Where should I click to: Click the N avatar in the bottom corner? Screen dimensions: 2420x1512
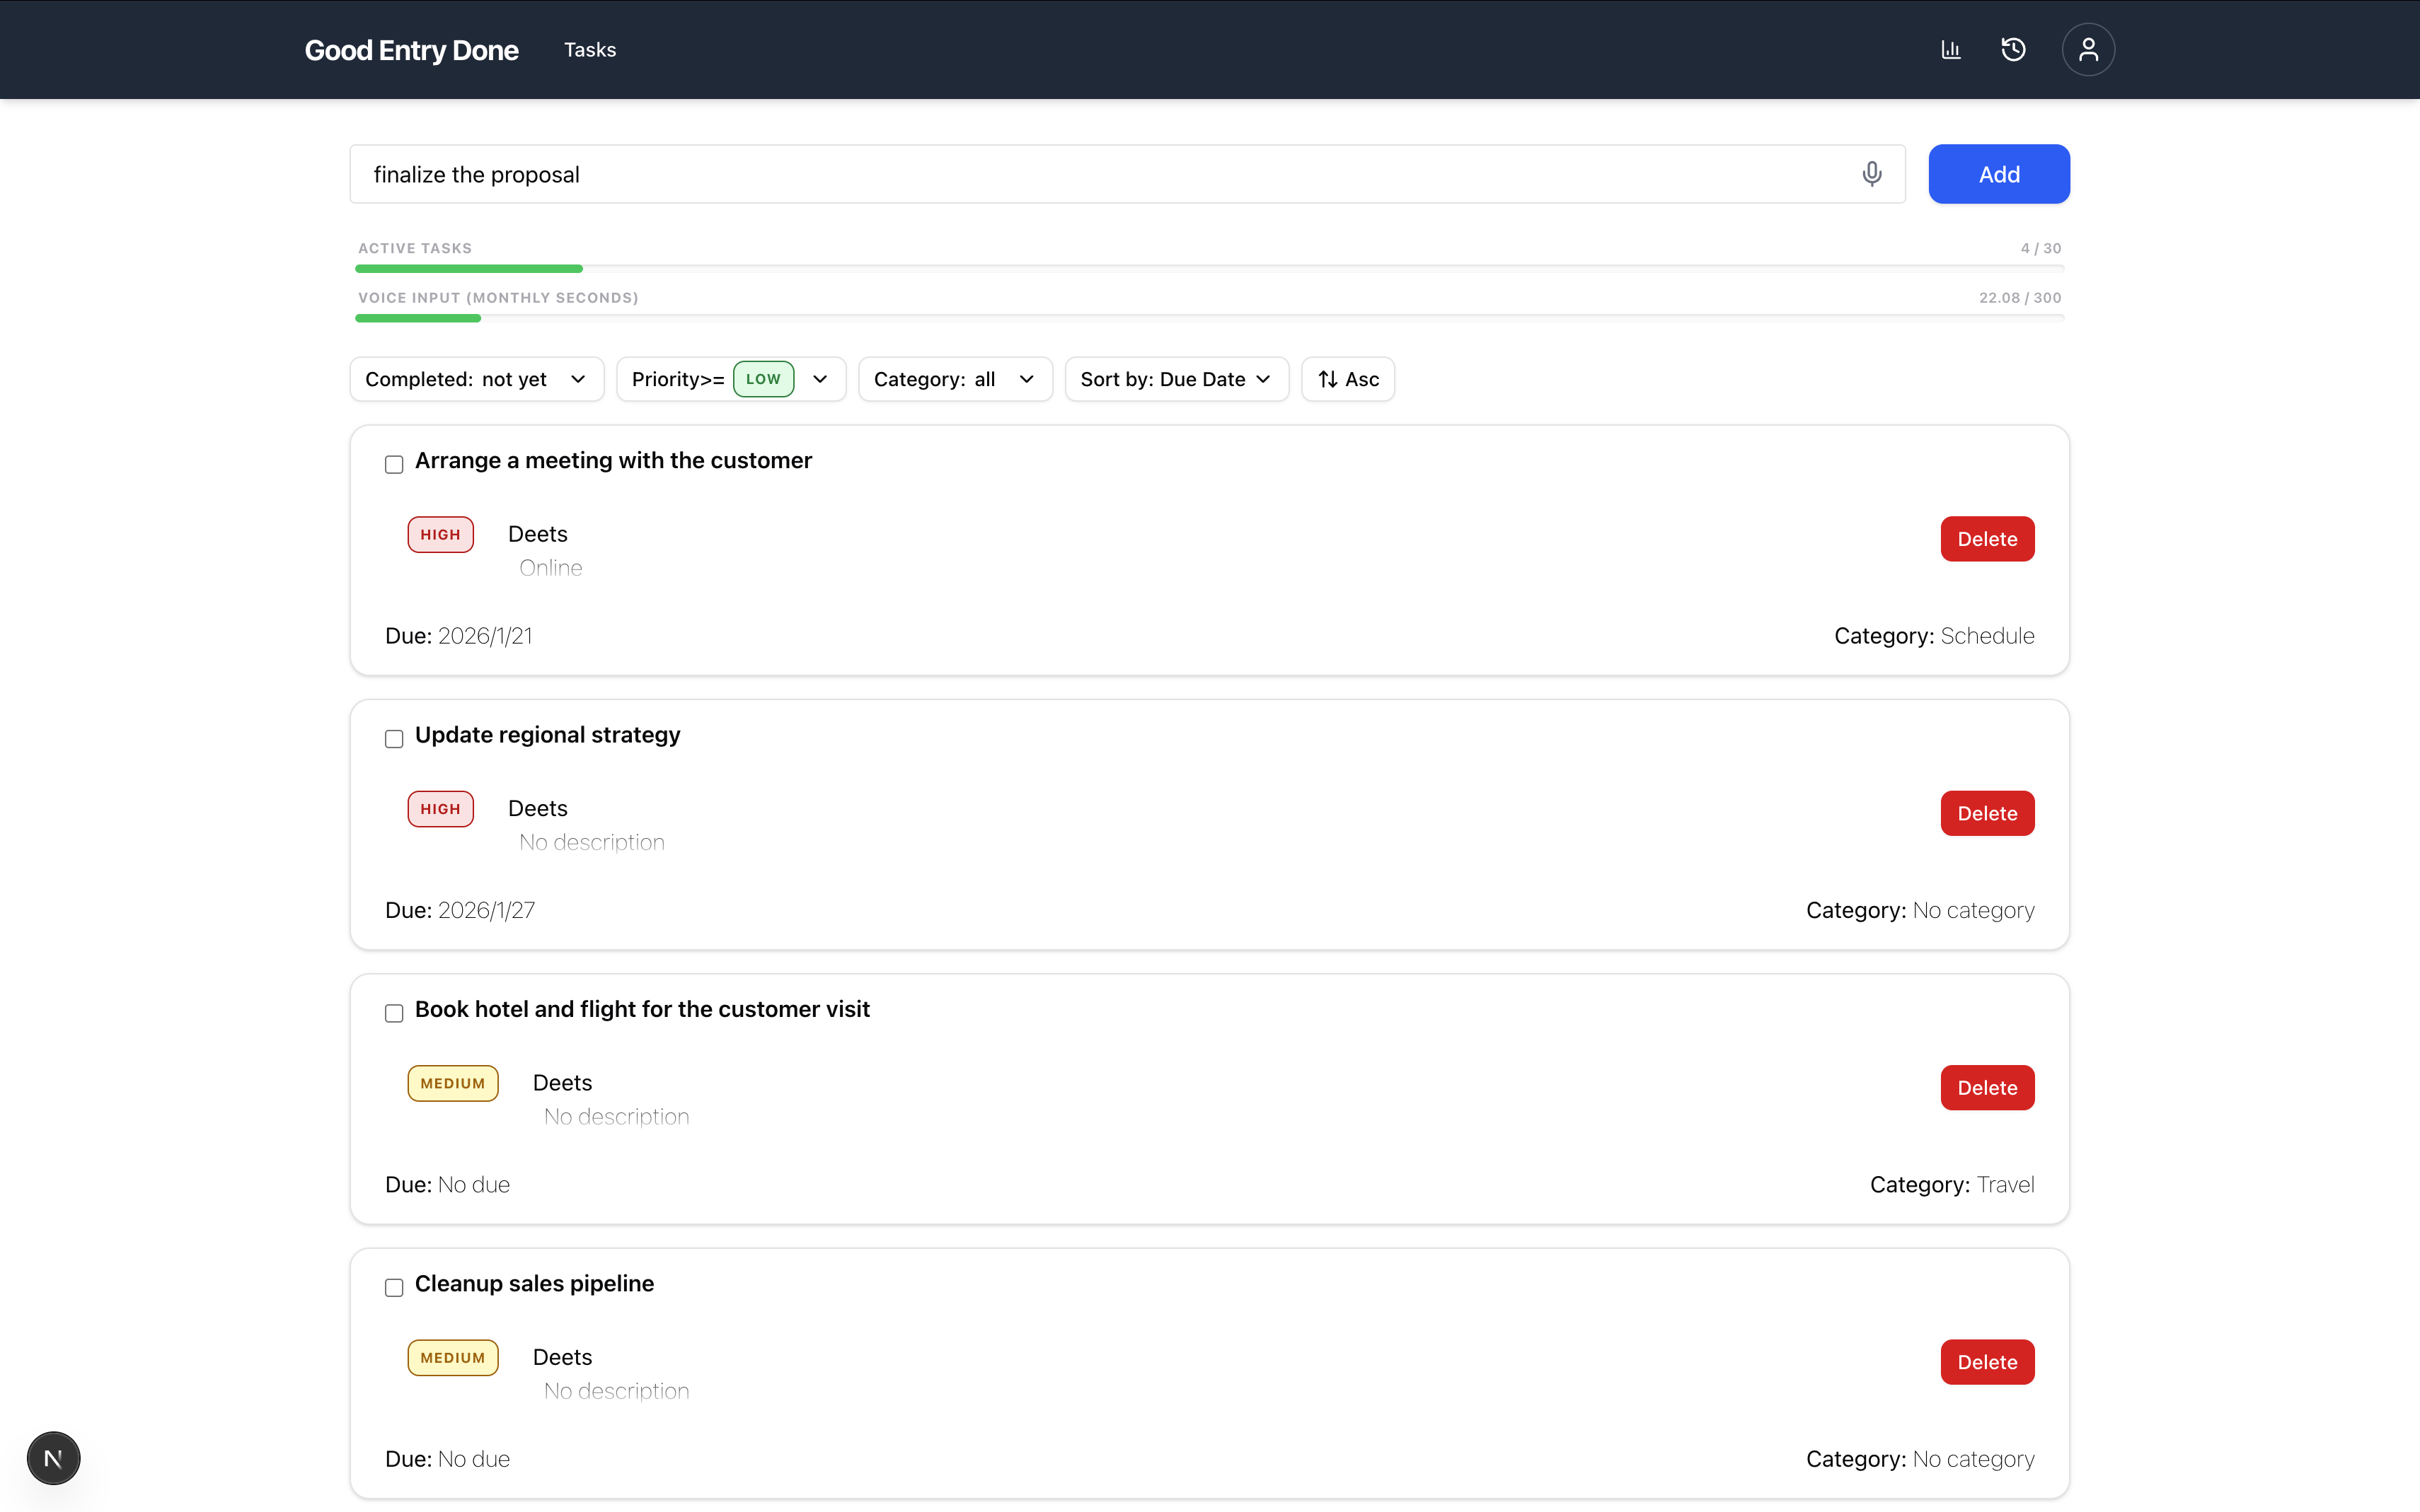coord(53,1457)
